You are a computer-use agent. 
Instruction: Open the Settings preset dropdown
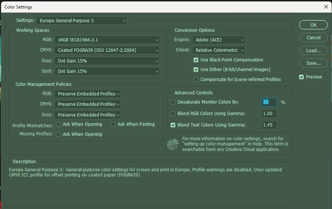coord(81,20)
